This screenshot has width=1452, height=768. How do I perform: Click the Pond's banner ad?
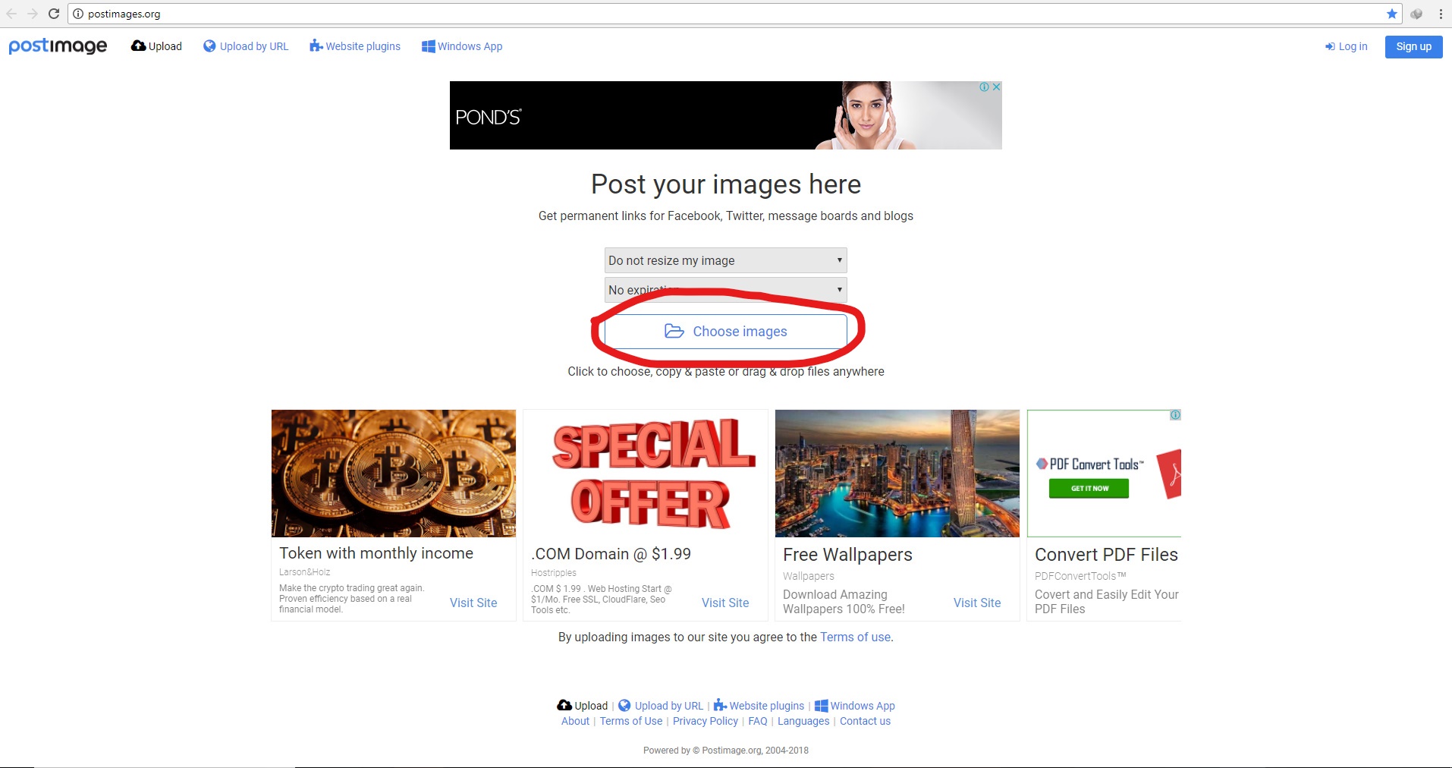(x=726, y=115)
